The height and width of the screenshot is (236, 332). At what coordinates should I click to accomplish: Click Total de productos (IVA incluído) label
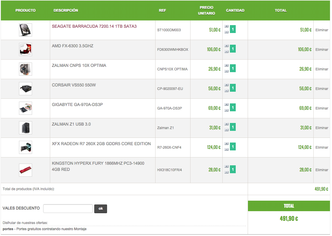(29, 189)
